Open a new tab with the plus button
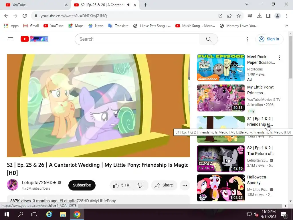 [146, 5]
